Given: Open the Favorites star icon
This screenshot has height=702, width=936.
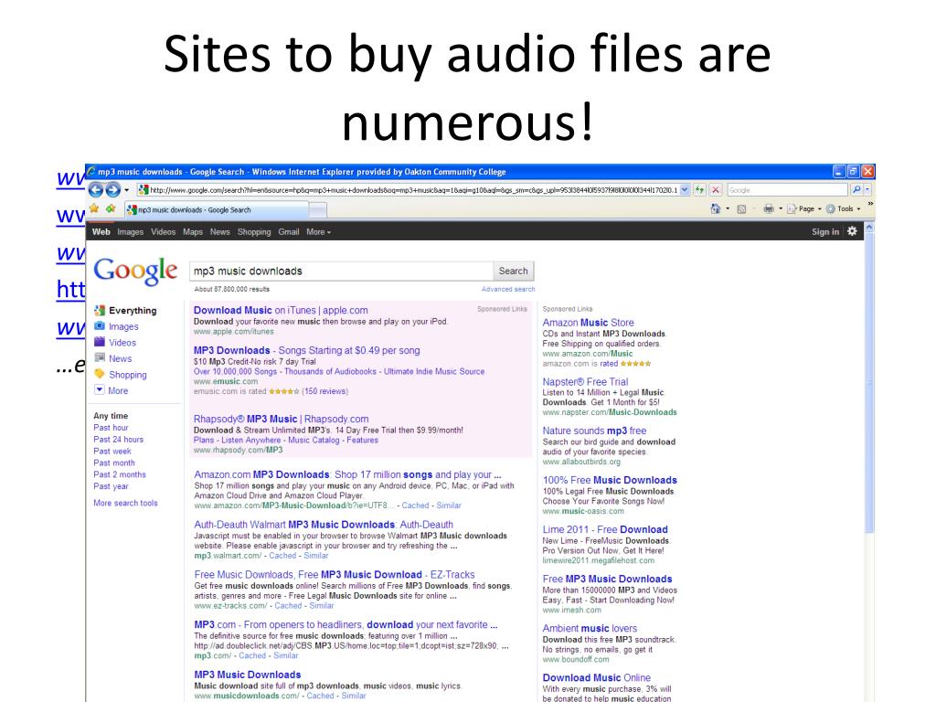Looking at the screenshot, I should (x=94, y=209).
